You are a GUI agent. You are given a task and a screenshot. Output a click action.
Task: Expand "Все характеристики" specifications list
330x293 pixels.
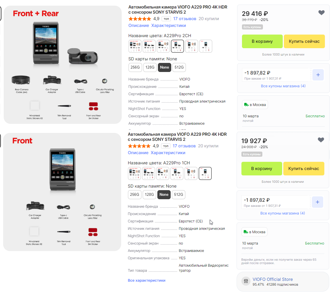pos(147,280)
